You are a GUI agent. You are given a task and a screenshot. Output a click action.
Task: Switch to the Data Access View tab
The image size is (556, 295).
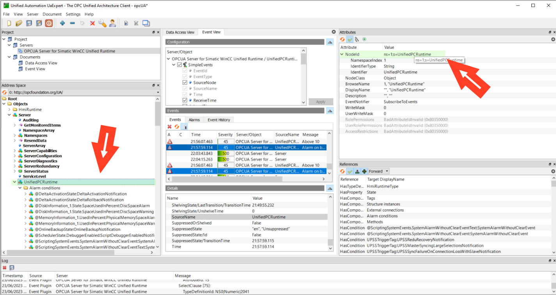(180, 32)
